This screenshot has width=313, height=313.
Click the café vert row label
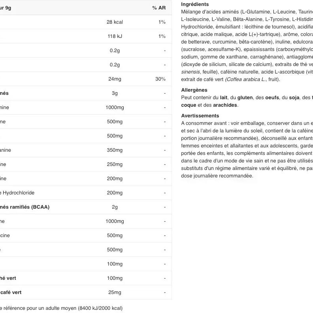coord(11,292)
